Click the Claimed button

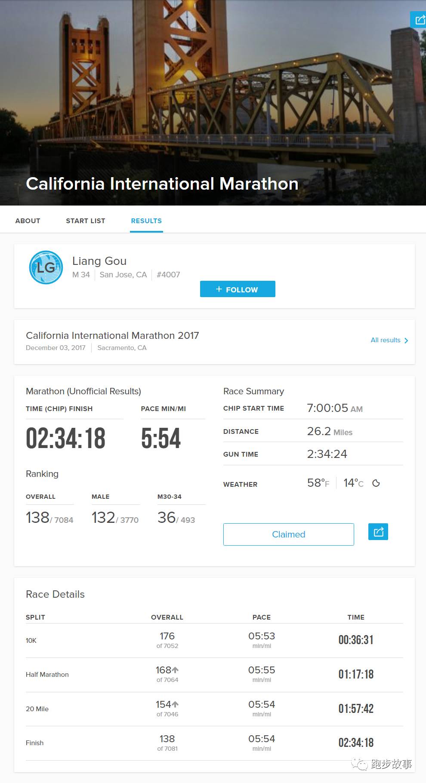tap(288, 534)
